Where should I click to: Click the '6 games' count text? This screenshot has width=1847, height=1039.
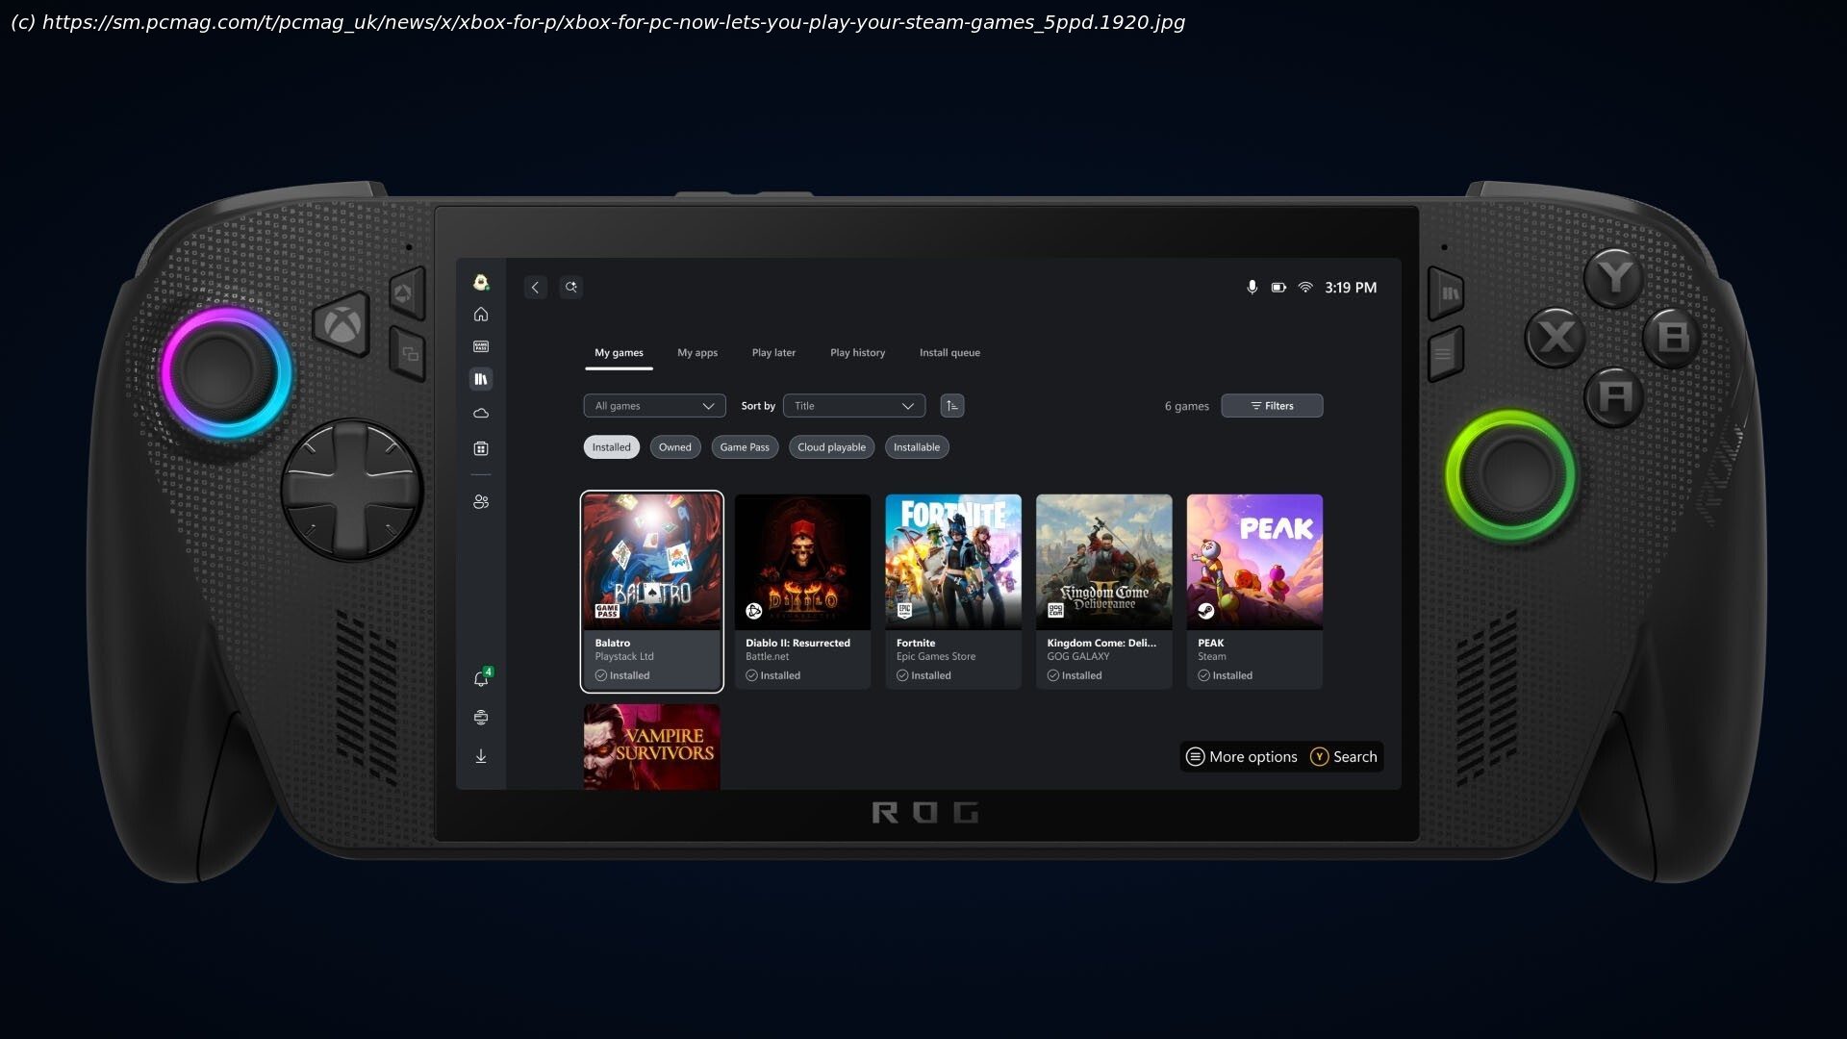pos(1186,406)
